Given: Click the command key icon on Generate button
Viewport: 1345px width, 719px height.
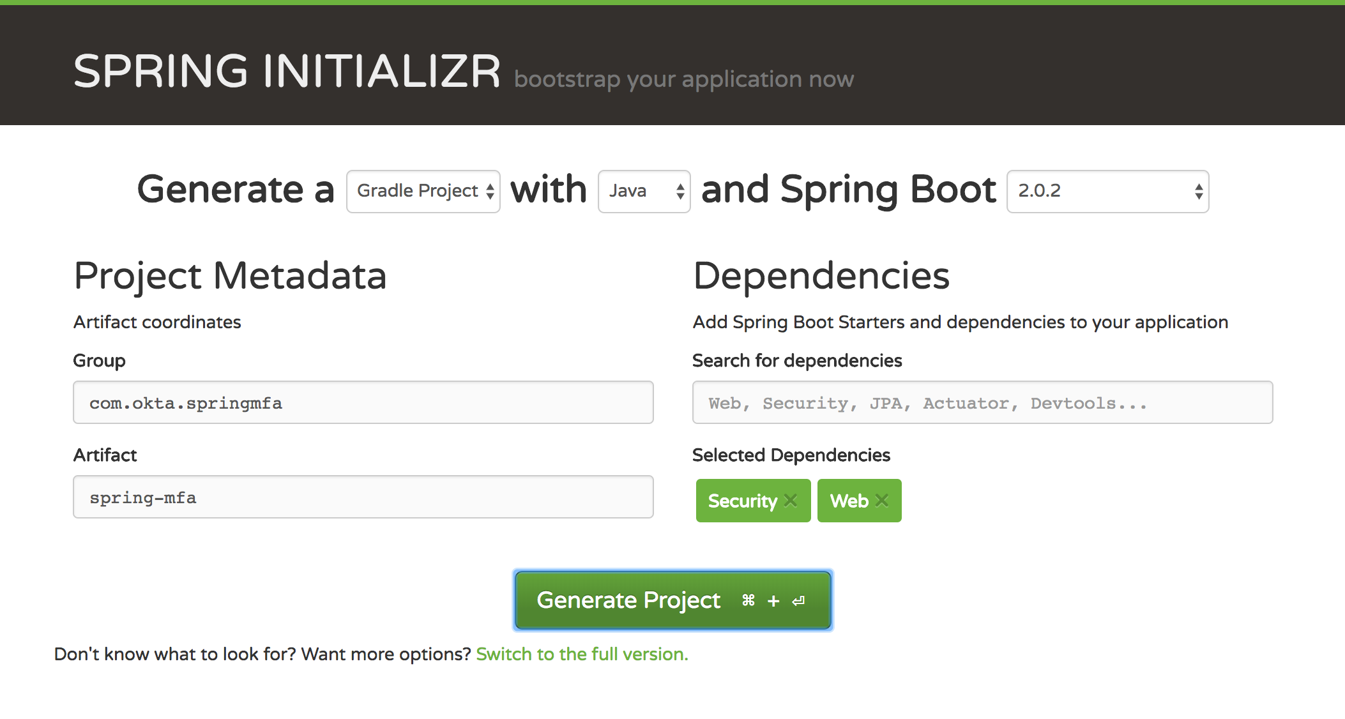Looking at the screenshot, I should [x=748, y=600].
